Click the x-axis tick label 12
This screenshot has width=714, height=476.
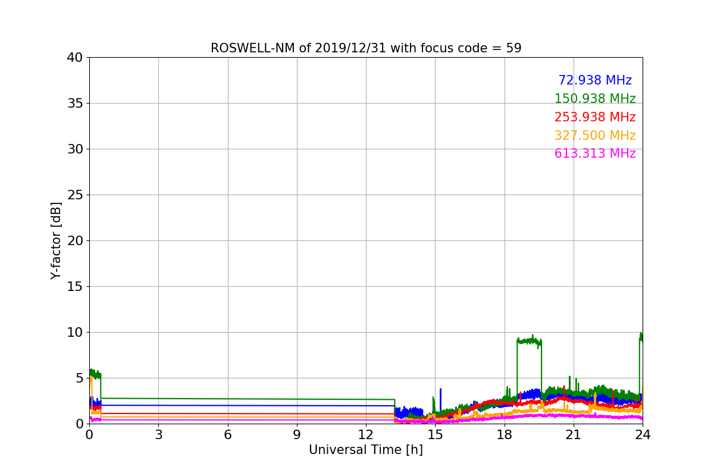pyautogui.click(x=366, y=435)
